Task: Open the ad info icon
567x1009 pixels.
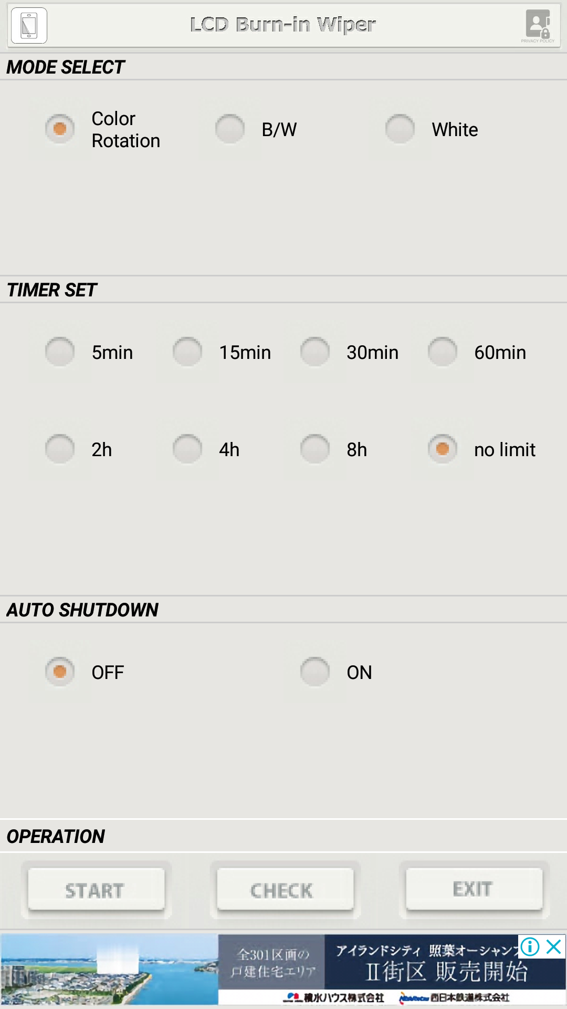Action: click(x=530, y=947)
